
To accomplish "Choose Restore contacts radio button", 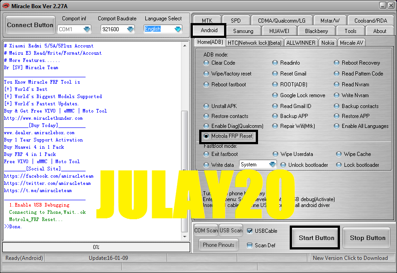I will (x=206, y=116).
